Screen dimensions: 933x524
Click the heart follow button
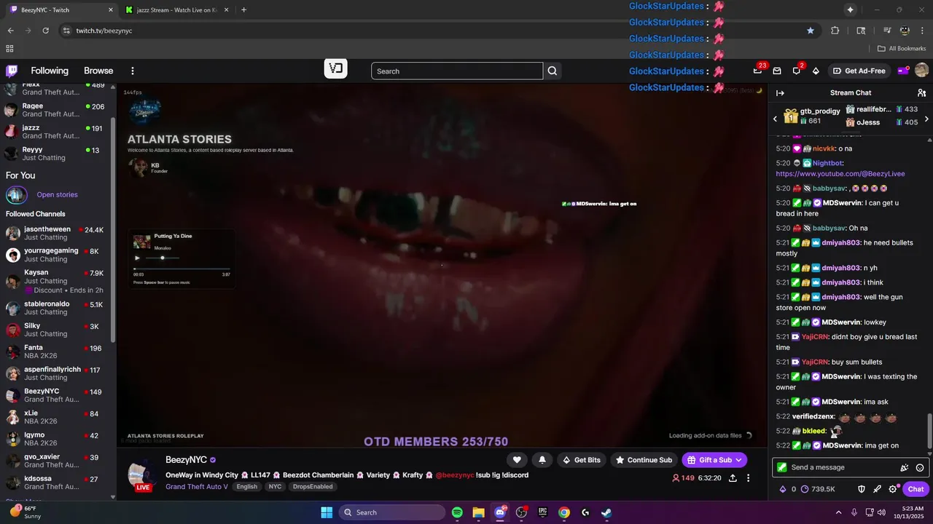(517, 460)
